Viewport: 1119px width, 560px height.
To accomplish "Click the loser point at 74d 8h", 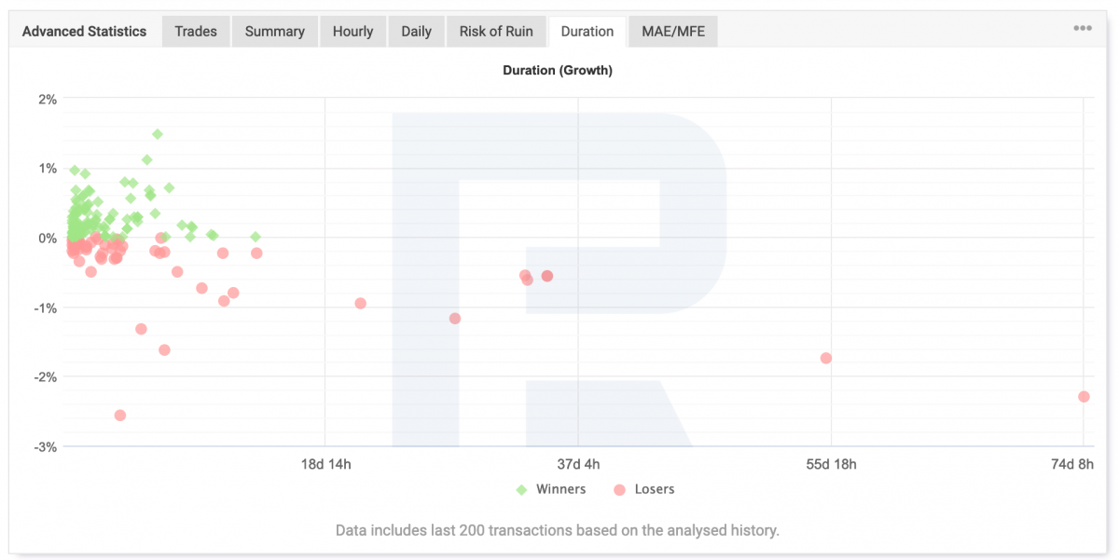I will (x=1084, y=397).
